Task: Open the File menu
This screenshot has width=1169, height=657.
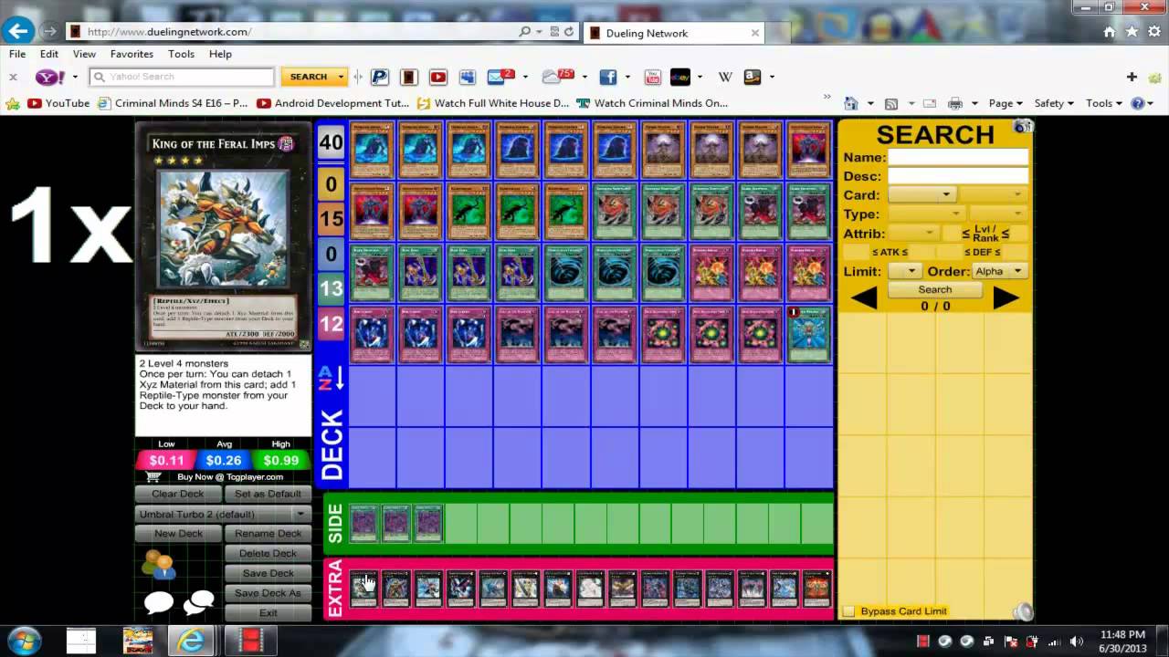Action: pyautogui.click(x=17, y=54)
